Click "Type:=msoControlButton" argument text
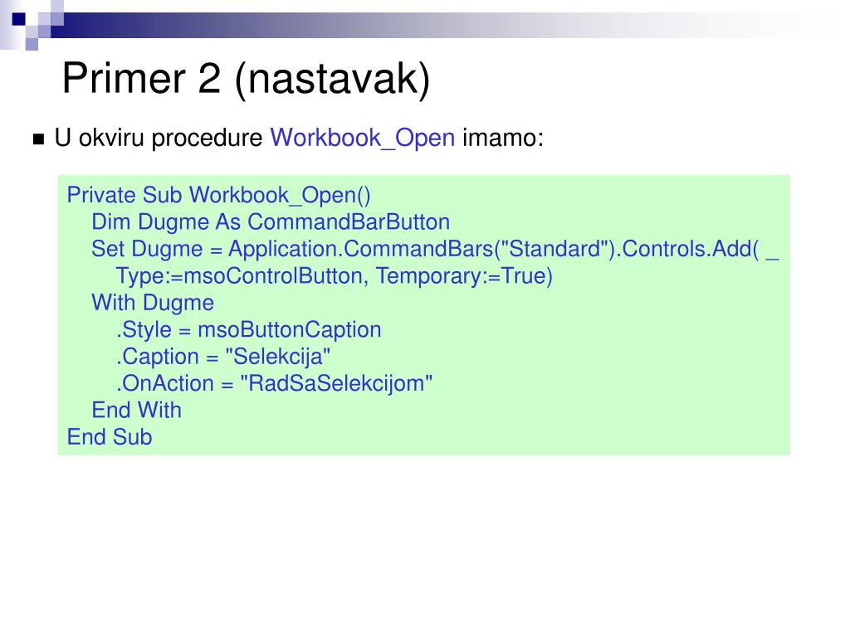This screenshot has width=850, height=637. coord(239,276)
